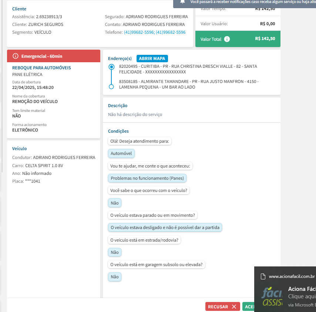316x312 pixels.
Task: Click the Automóvel answer chip
Action: pyautogui.click(x=121, y=153)
